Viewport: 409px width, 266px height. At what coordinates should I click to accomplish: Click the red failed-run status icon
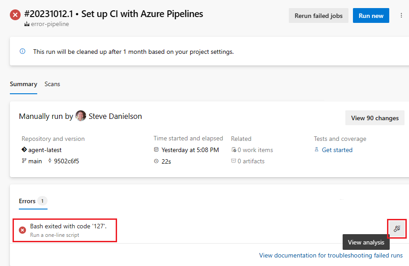click(15, 15)
